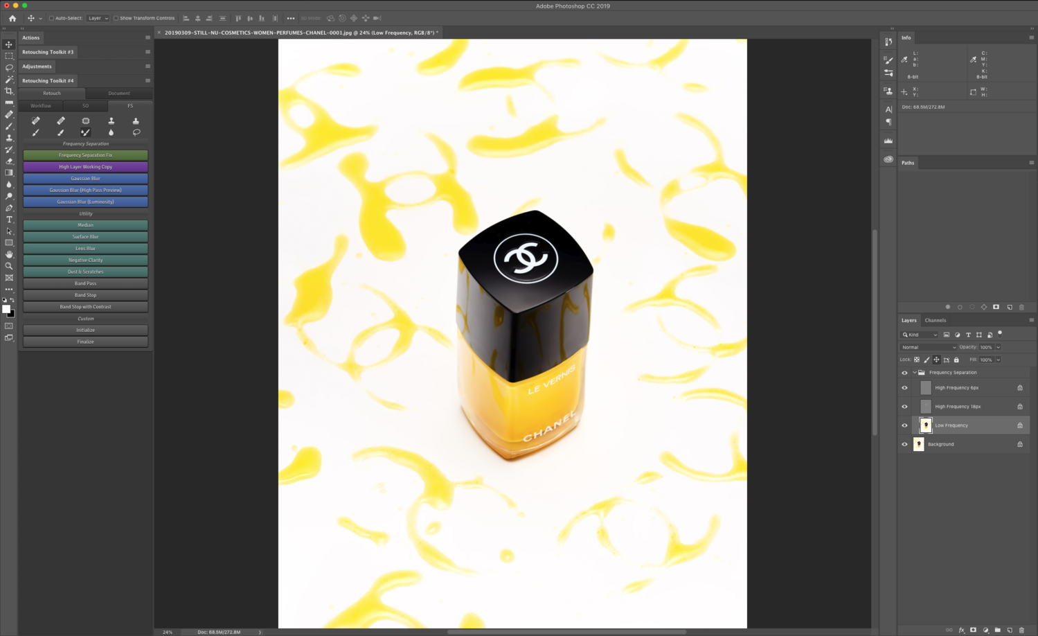
Task: Click the foreground color swatch
Action: tap(6, 309)
